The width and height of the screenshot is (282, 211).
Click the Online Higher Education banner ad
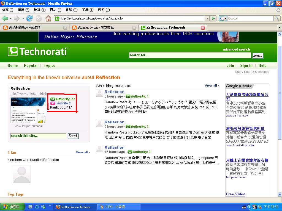pos(139,37)
